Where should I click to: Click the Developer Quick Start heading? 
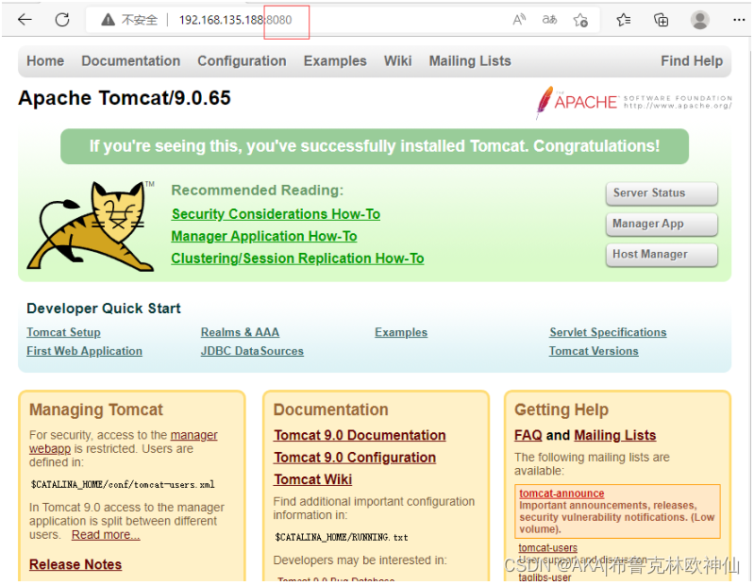(104, 309)
